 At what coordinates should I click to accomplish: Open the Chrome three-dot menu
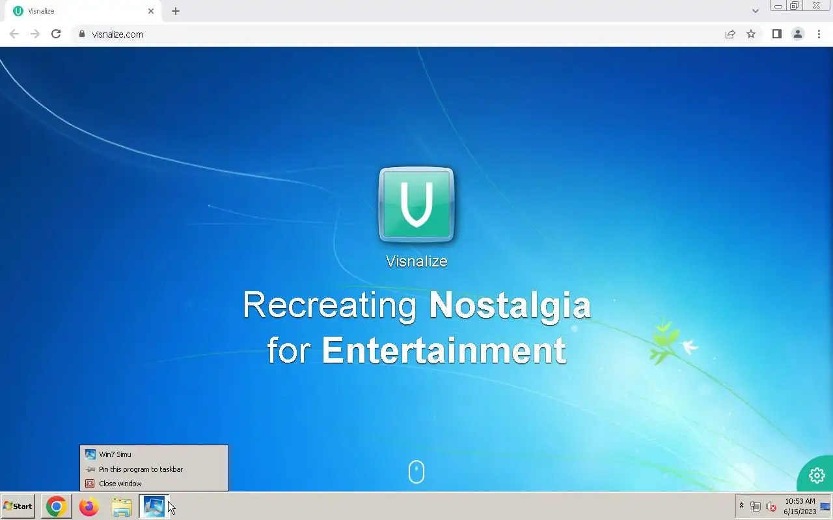819,34
